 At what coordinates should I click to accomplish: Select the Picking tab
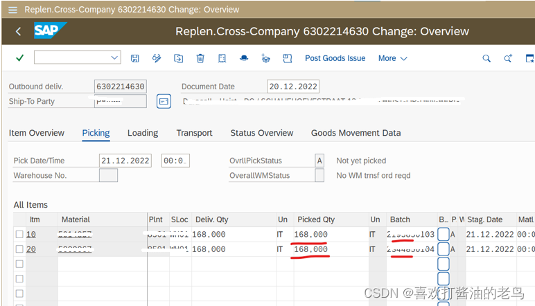coord(96,133)
